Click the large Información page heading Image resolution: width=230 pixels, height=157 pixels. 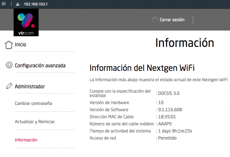[x=185, y=43]
